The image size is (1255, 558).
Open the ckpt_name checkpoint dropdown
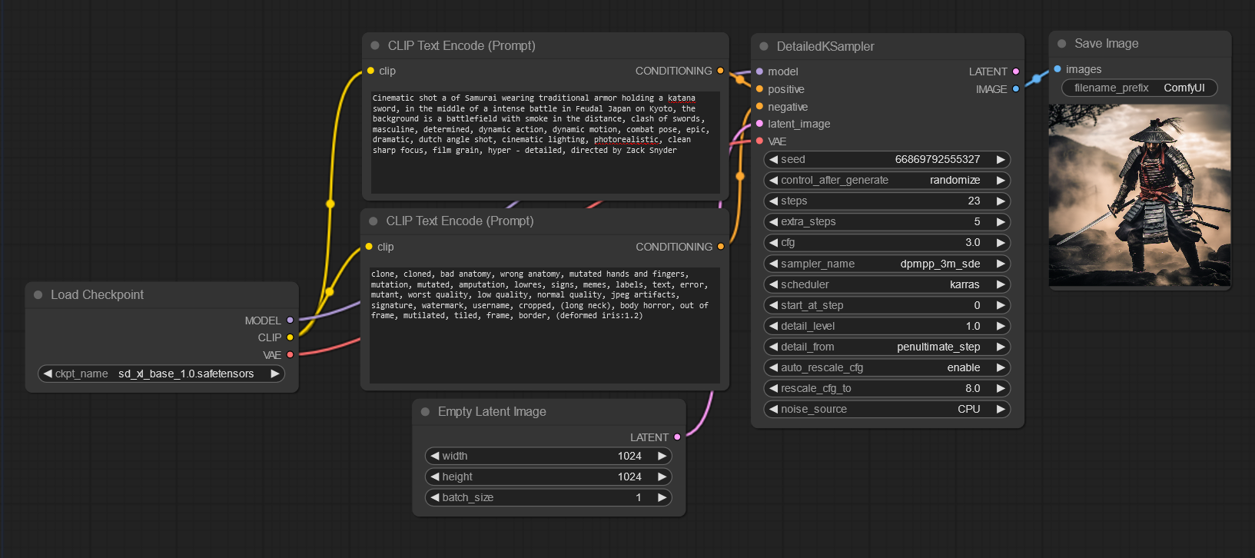coord(161,374)
